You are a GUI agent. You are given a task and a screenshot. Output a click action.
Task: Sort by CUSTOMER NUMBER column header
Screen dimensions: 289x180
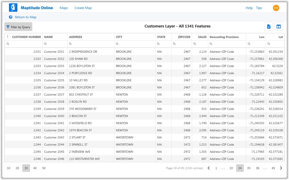[26, 37]
